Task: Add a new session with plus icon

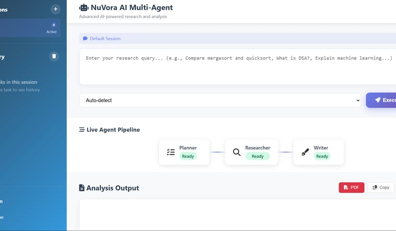Action: pos(56,9)
